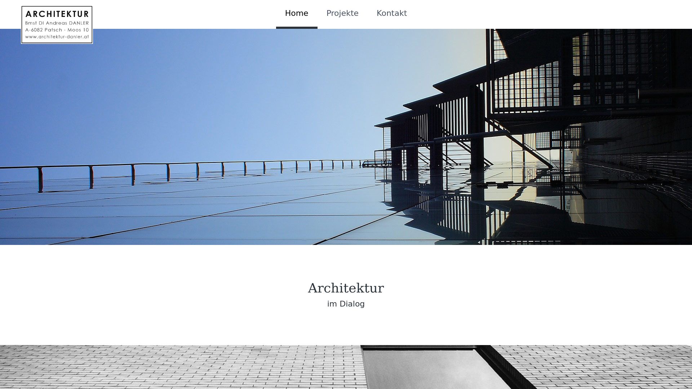Click the "Bmst DI Andreas DANLER" logo line
Viewport: 692px width, 389px height.
click(57, 23)
